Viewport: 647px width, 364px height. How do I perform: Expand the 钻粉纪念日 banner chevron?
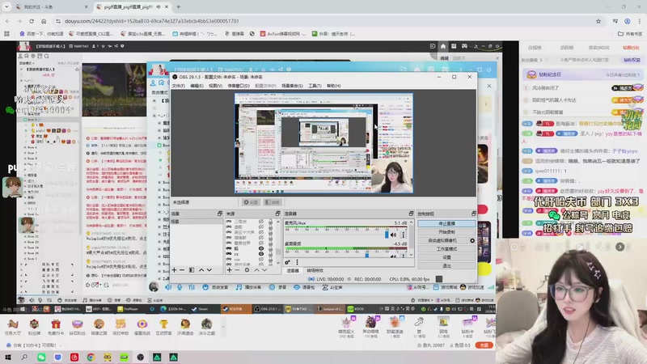(x=638, y=74)
